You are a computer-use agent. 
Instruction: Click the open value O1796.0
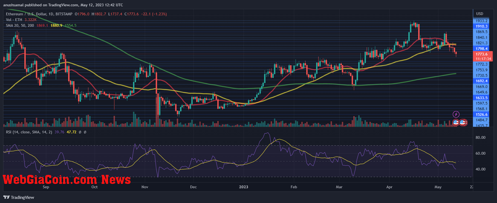(82, 14)
